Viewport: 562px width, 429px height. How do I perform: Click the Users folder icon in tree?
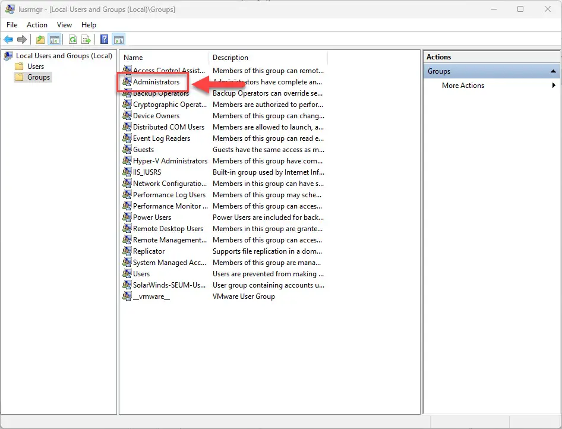(19, 67)
